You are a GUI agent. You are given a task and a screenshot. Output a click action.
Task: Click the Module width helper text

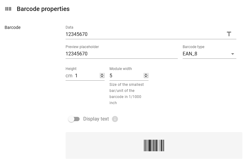tap(127, 93)
